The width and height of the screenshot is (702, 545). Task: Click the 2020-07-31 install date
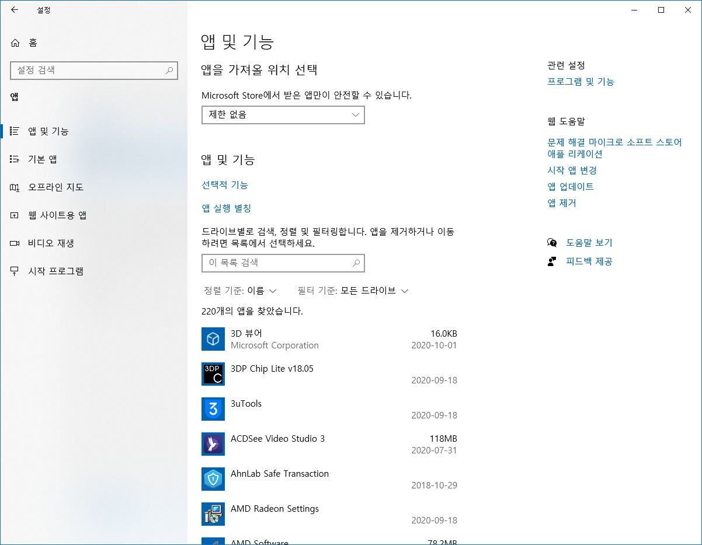pyautogui.click(x=435, y=450)
